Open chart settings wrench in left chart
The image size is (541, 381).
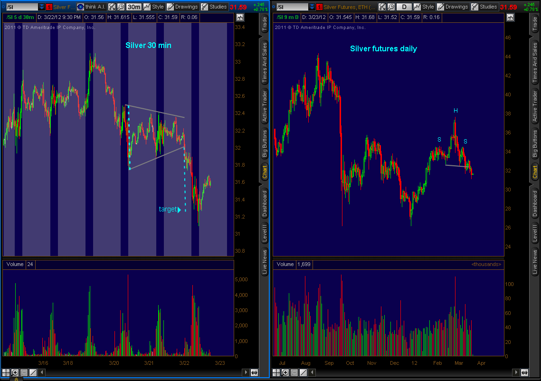[x=121, y=7]
